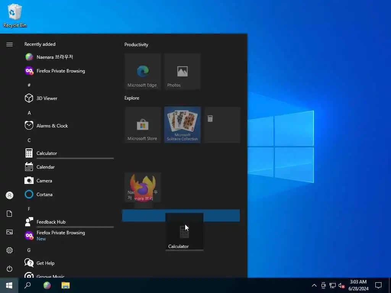The image size is (391, 293).
Task: Launch Naenara browser from Recently added
Action: (x=69, y=57)
